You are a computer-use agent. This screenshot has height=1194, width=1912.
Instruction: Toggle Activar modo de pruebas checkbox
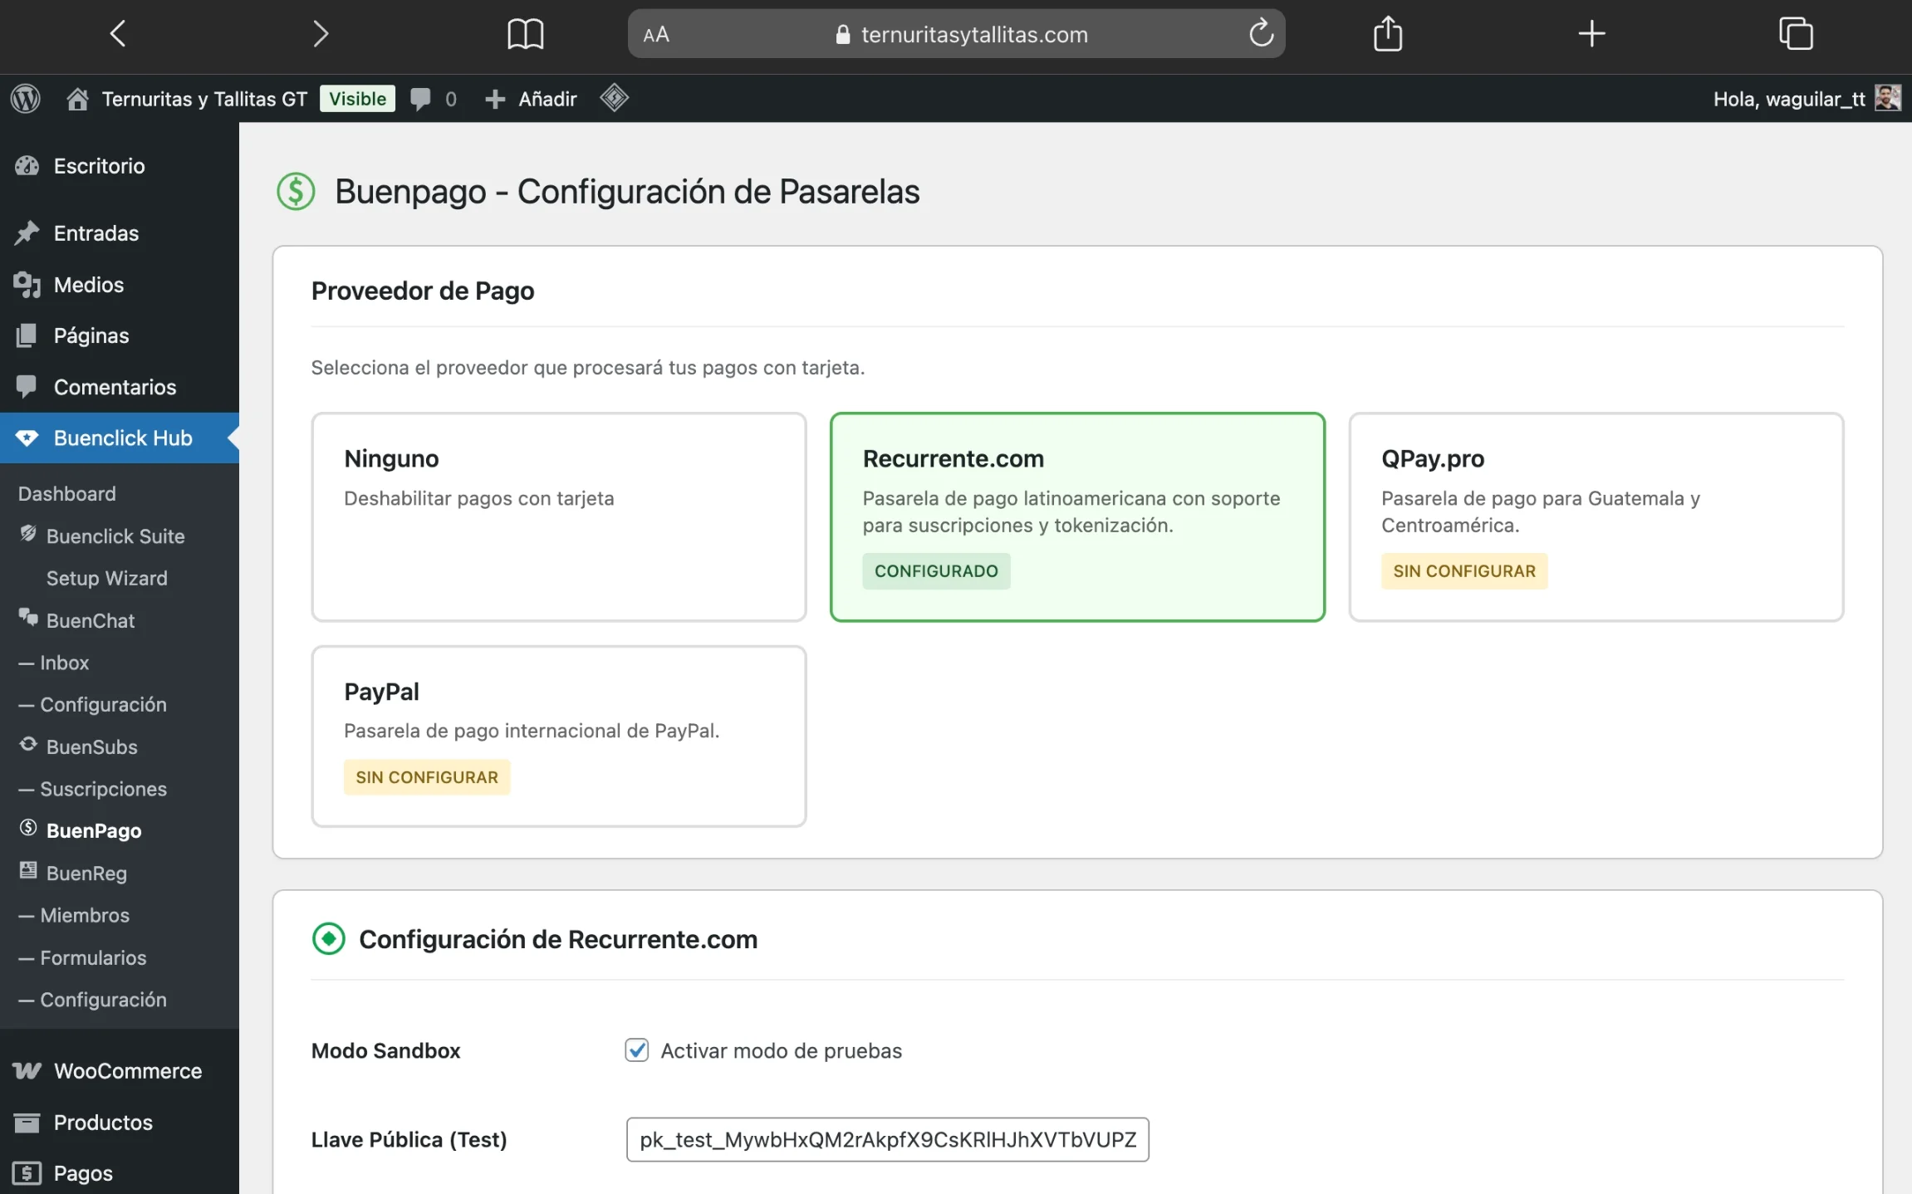(636, 1050)
